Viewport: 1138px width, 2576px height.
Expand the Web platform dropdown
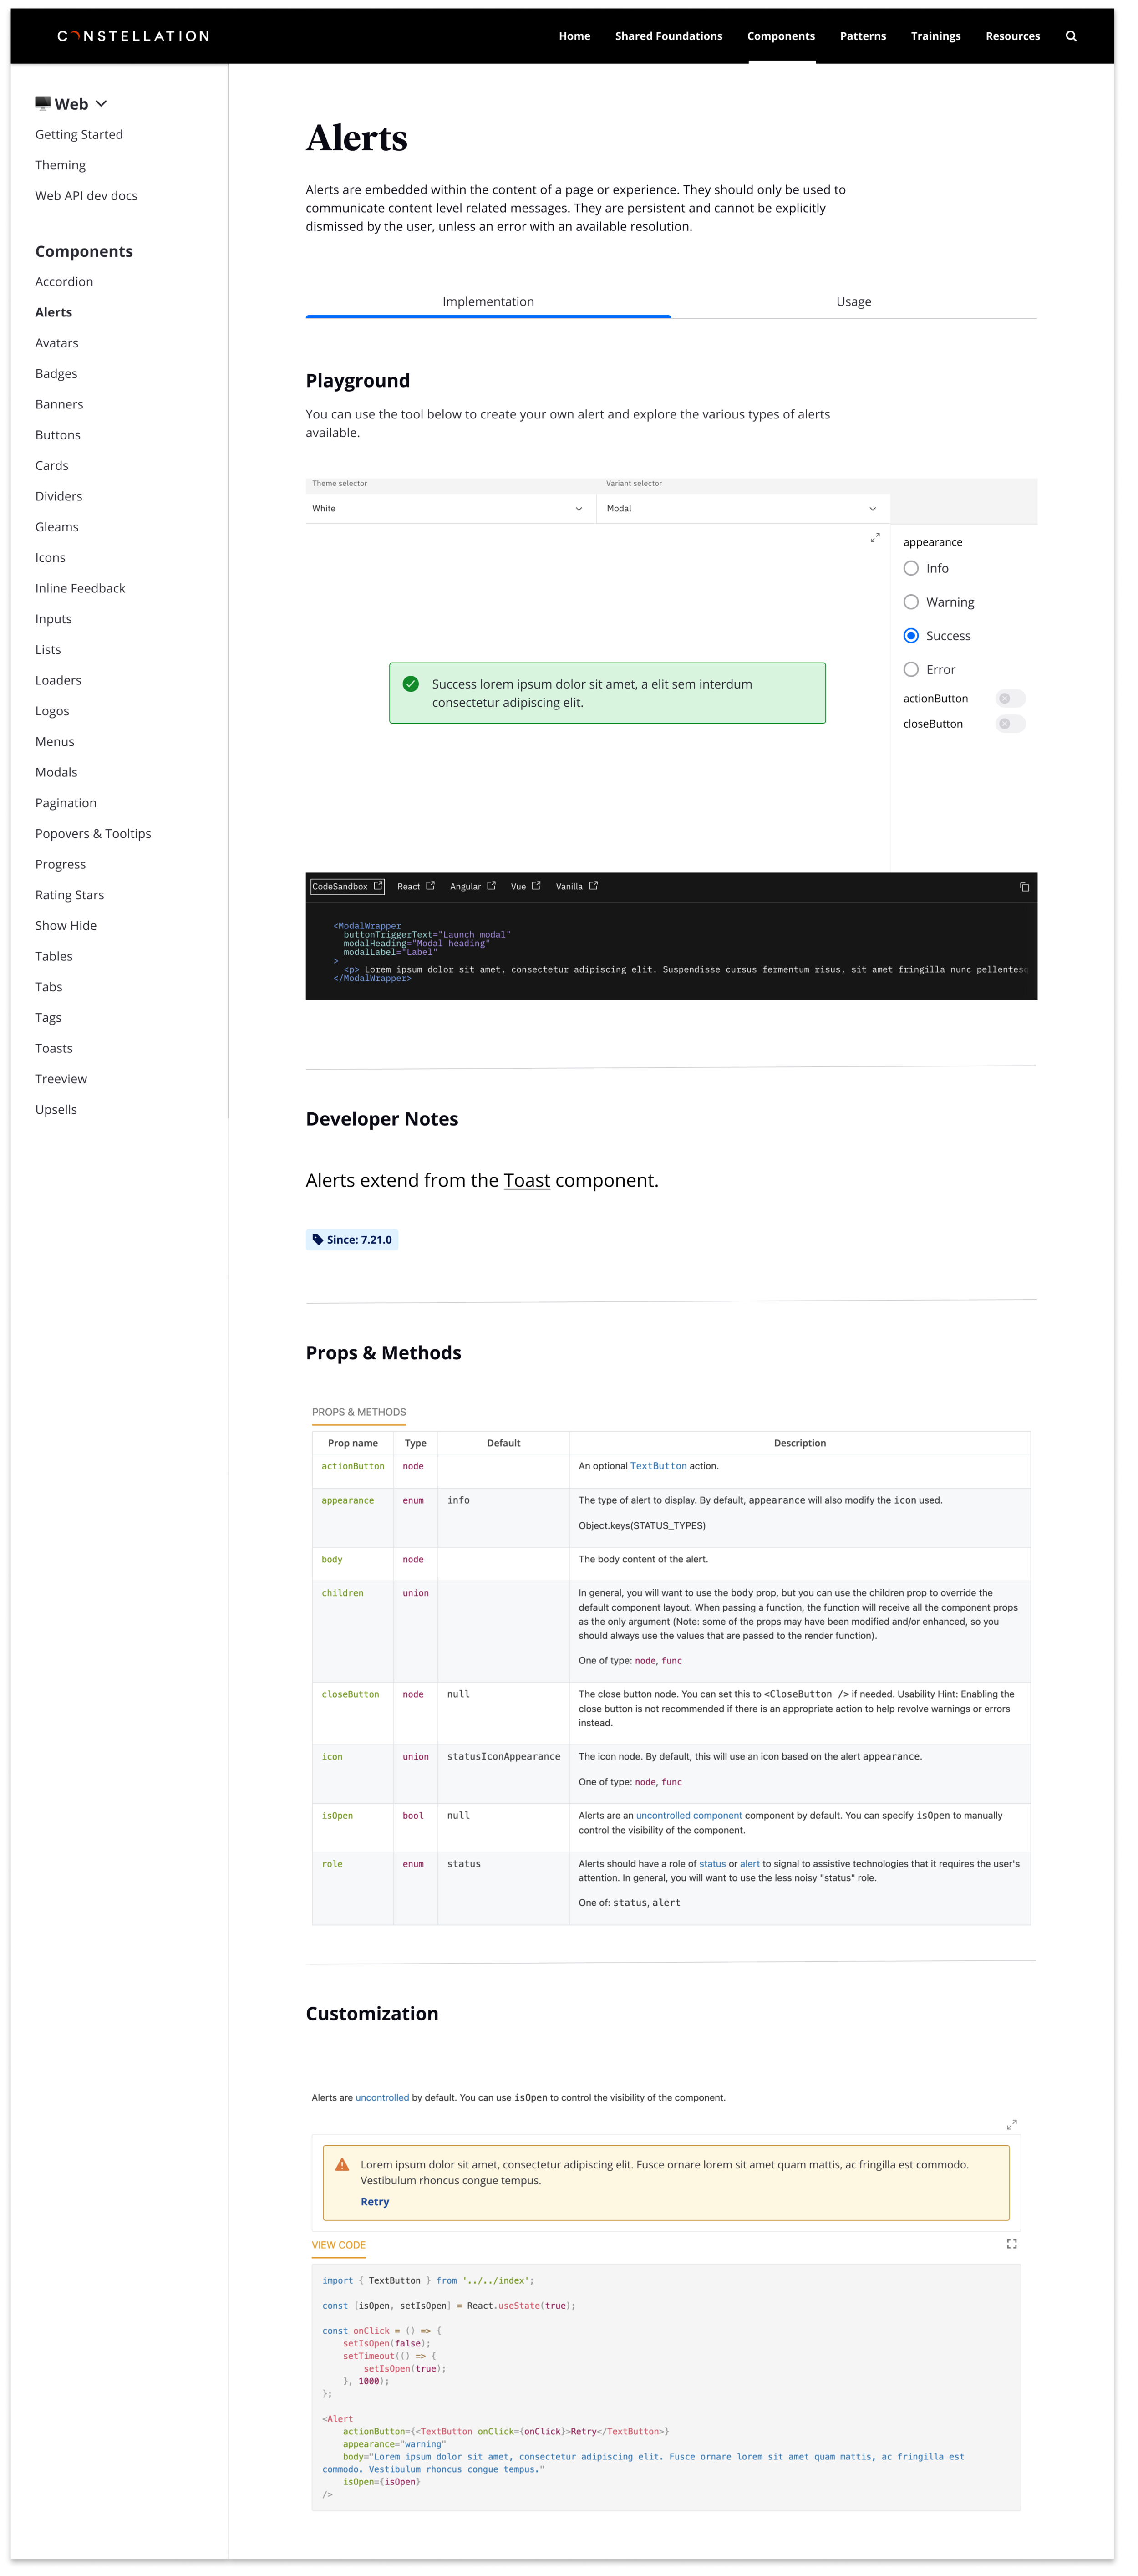pyautogui.click(x=71, y=104)
